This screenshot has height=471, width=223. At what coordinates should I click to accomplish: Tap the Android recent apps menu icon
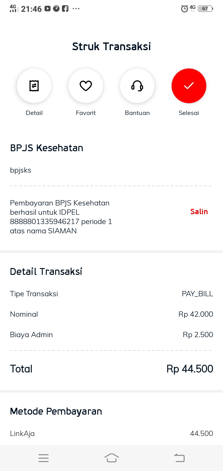[43, 458]
